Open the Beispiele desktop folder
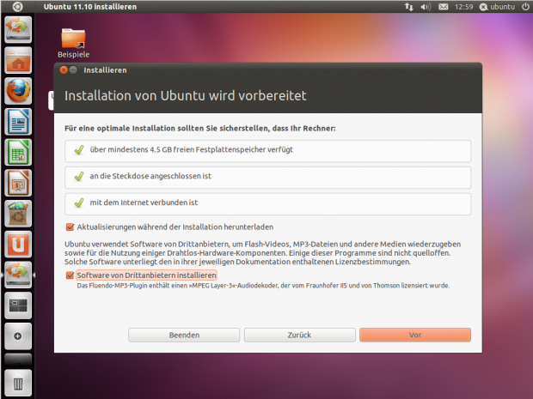This screenshot has height=399, width=533. (73, 43)
